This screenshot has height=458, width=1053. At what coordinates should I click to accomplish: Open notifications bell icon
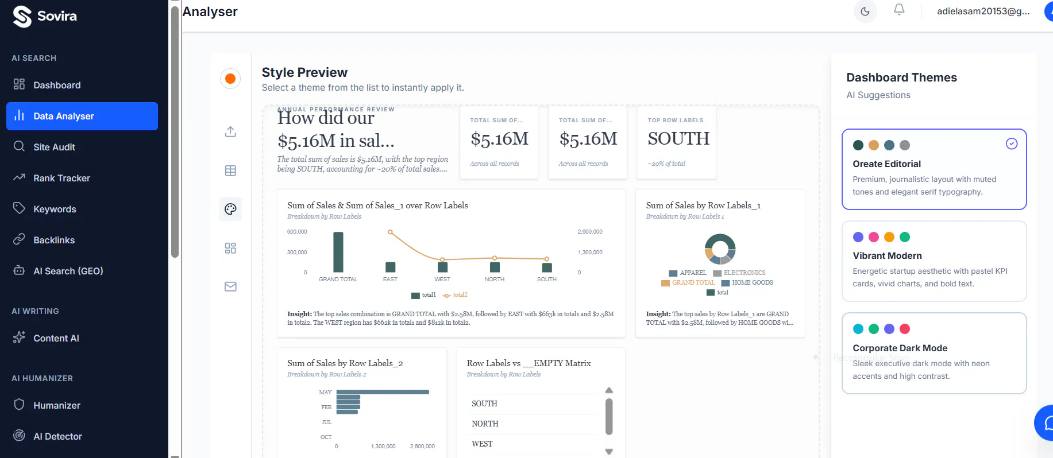[899, 10]
